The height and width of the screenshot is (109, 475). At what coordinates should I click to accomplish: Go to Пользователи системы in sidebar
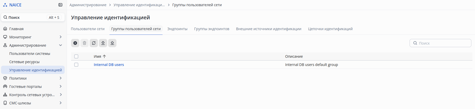pos(30,54)
